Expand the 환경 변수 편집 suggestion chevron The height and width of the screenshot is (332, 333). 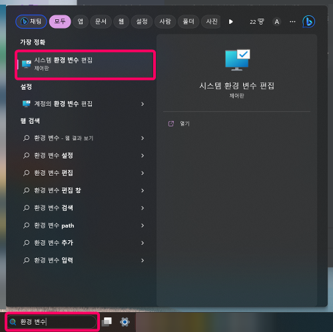click(x=143, y=173)
